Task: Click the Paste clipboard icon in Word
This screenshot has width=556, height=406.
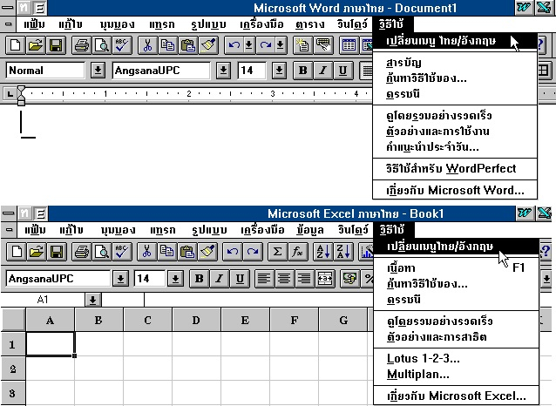Action: (188, 45)
